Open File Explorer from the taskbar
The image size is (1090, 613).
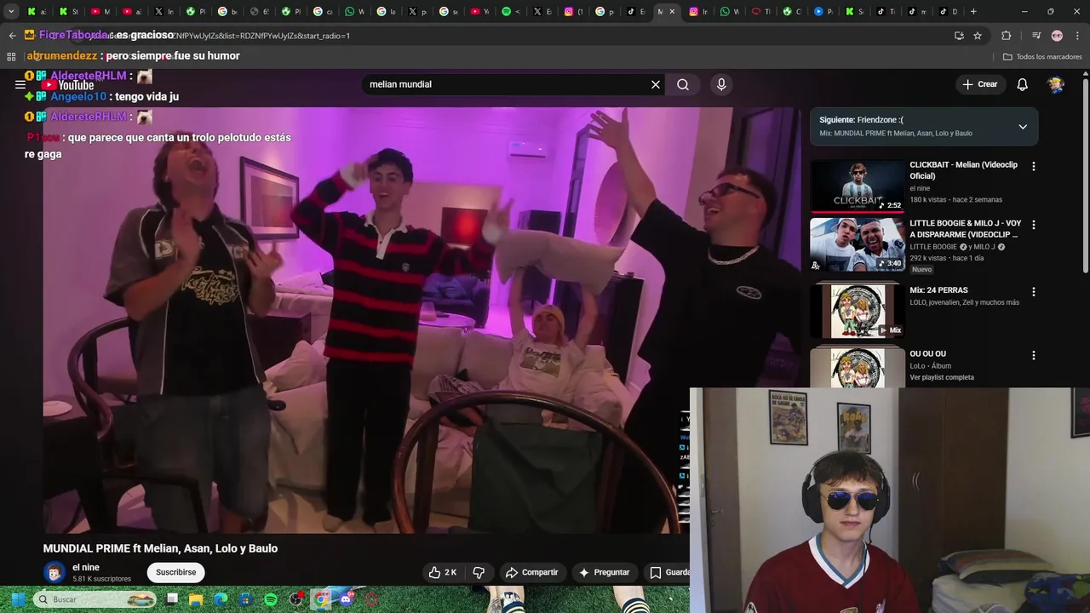click(197, 599)
